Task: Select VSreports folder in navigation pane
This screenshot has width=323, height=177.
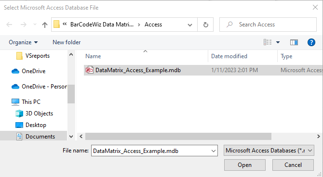Action: [38, 56]
